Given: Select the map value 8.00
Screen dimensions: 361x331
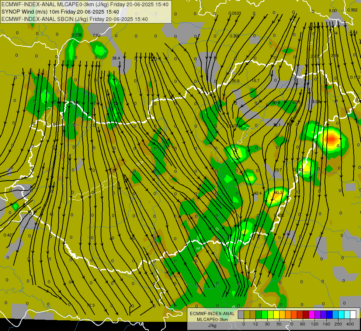Looking at the screenshot, I should [333, 11].
